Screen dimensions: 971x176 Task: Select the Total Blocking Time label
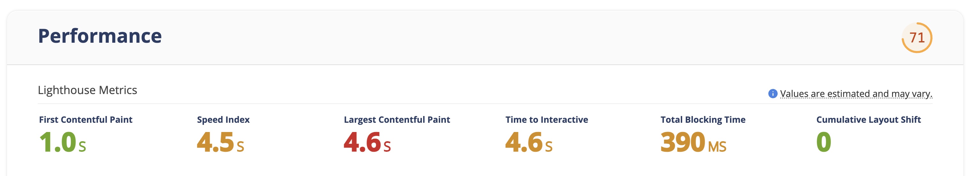[x=703, y=120]
